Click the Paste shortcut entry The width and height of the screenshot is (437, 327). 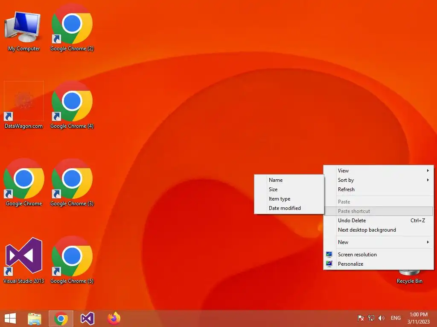pyautogui.click(x=379, y=211)
